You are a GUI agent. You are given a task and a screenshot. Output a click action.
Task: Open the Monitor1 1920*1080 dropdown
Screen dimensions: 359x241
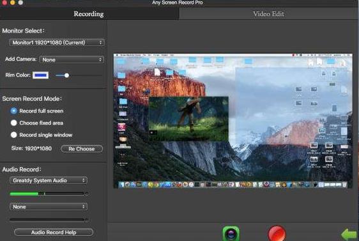click(x=57, y=43)
